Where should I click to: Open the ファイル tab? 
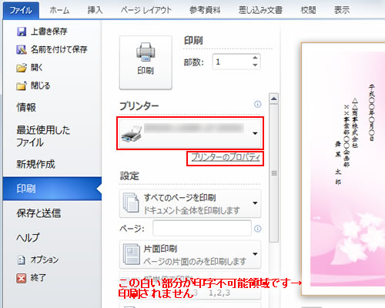[x=21, y=10]
